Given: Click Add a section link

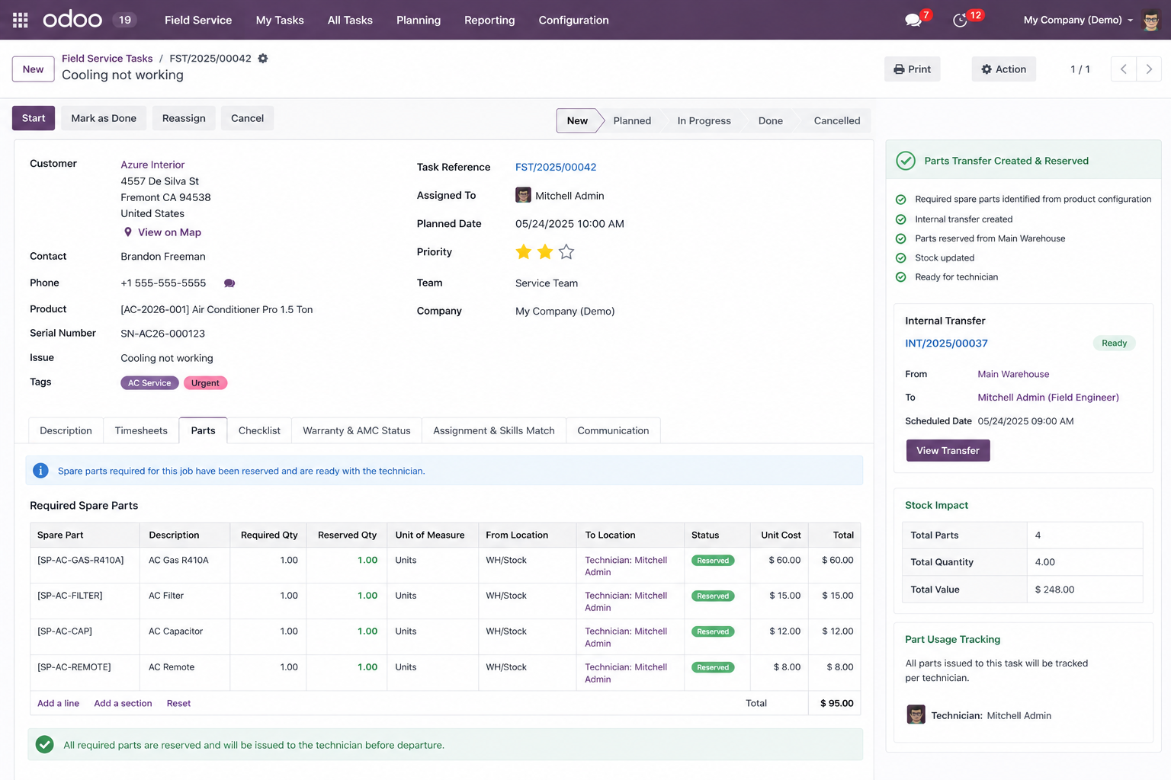Looking at the screenshot, I should point(123,703).
